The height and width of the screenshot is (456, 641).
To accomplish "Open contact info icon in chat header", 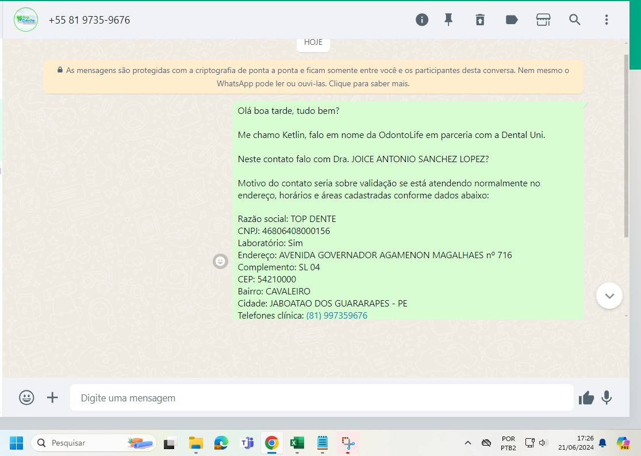I will (x=422, y=20).
